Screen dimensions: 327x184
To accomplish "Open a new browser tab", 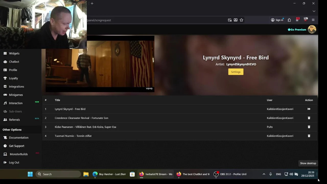I will (92, 3).
